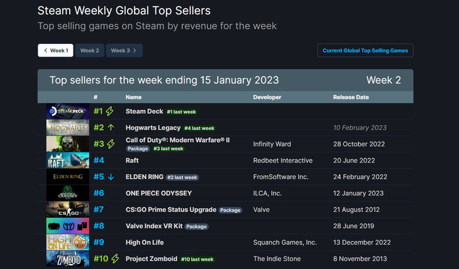Click the CS:GO thumbnail image
Viewport: 459px width, 269px height.
pyautogui.click(x=68, y=209)
